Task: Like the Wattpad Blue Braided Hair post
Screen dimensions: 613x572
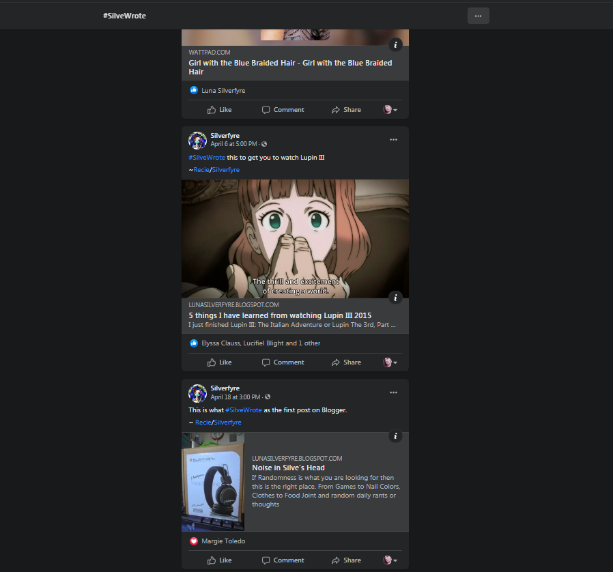Action: 219,110
